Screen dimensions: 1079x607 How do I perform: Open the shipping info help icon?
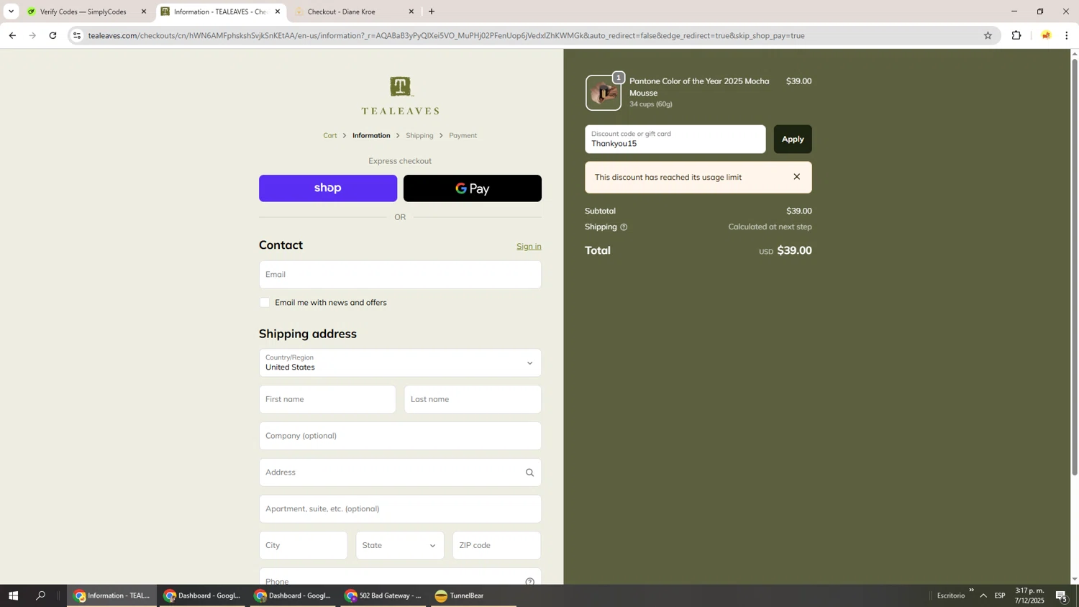click(624, 227)
